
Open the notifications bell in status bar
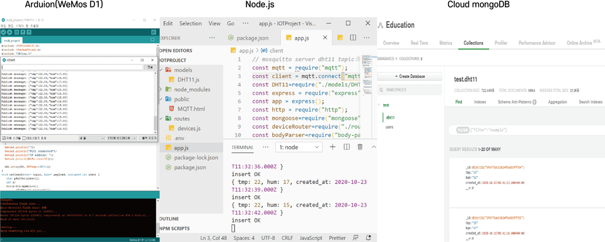[368, 238]
